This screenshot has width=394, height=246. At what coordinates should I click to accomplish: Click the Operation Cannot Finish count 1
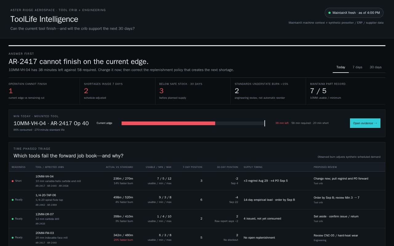point(11,91)
